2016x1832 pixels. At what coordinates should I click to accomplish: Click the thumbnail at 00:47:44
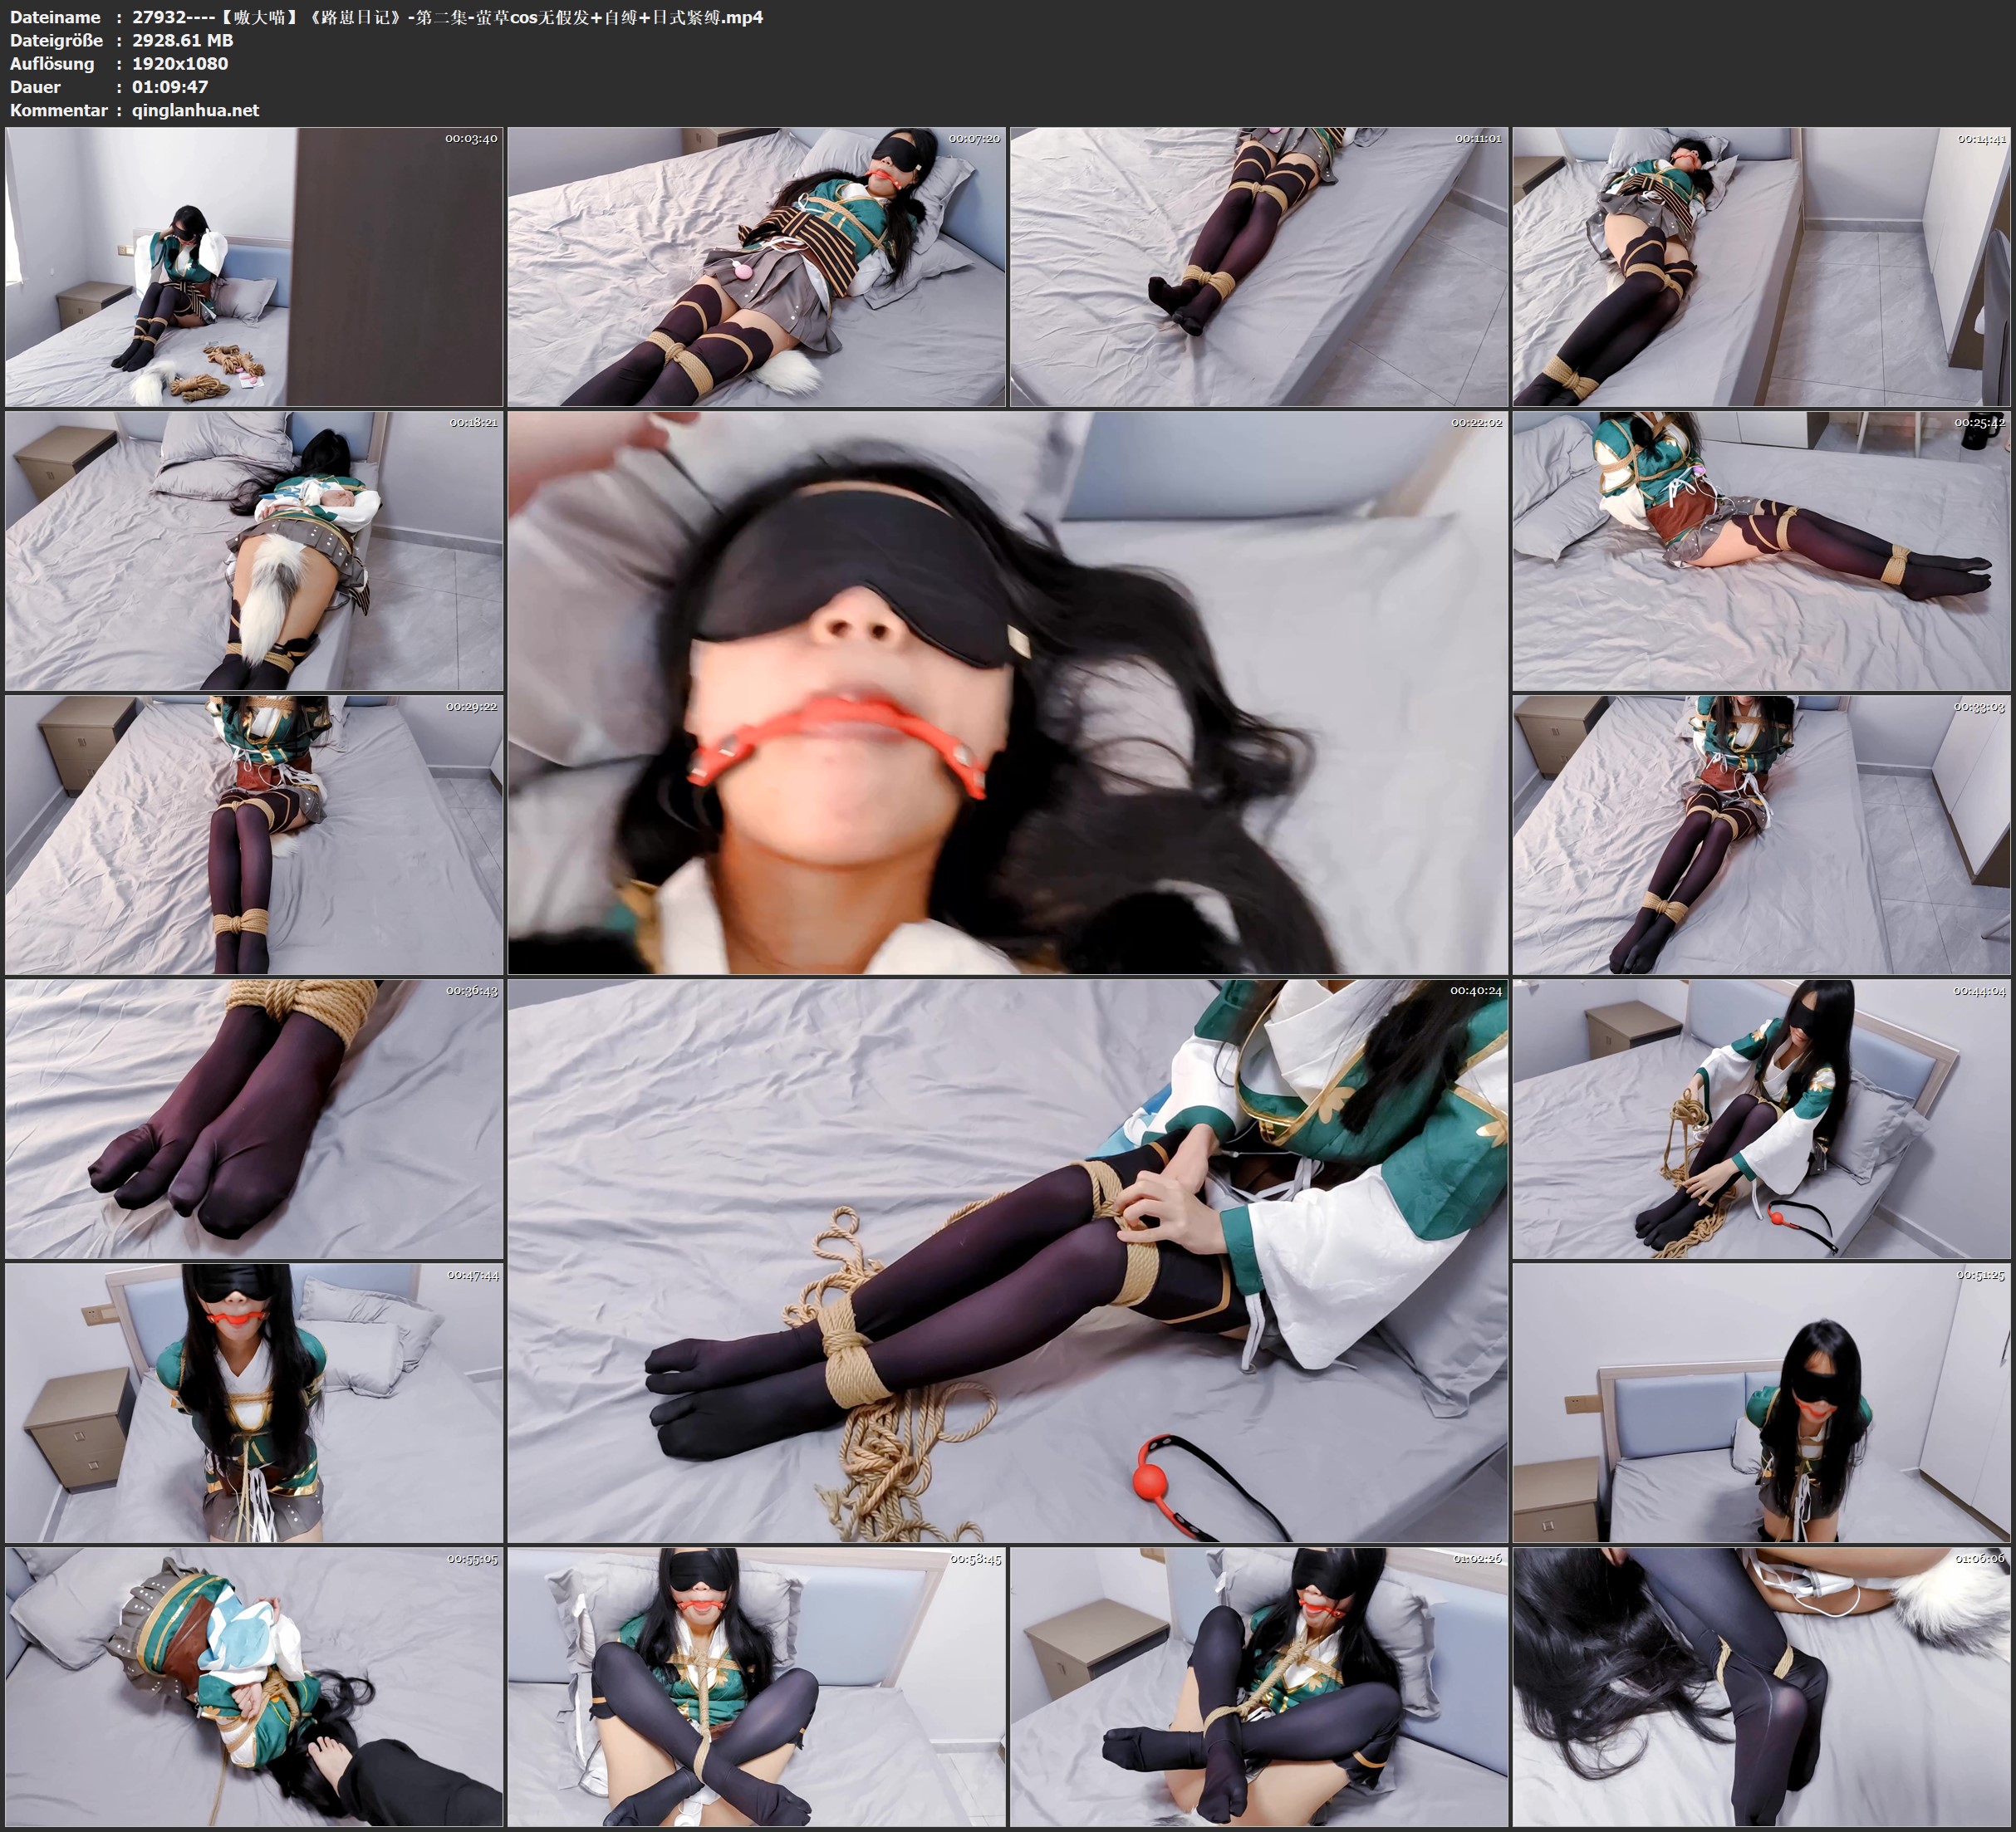pos(254,1402)
